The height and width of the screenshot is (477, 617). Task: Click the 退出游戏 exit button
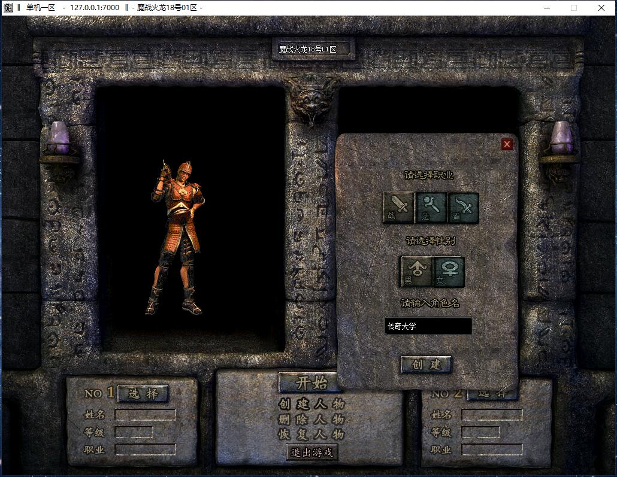[x=311, y=452]
